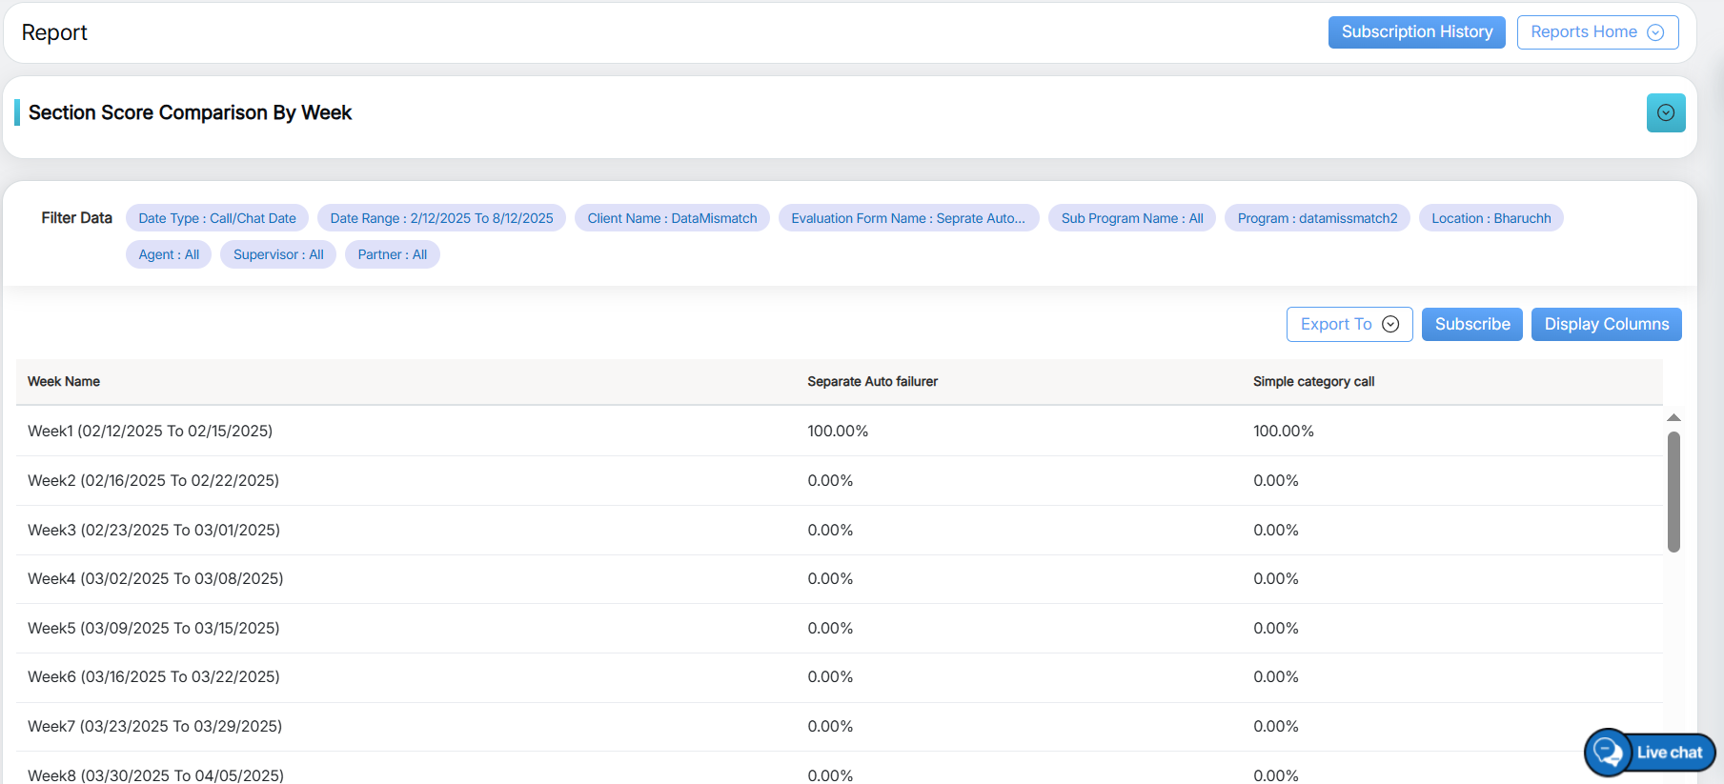Click the Program datamissmatch2 filter chip
This screenshot has width=1724, height=784.
click(1317, 218)
